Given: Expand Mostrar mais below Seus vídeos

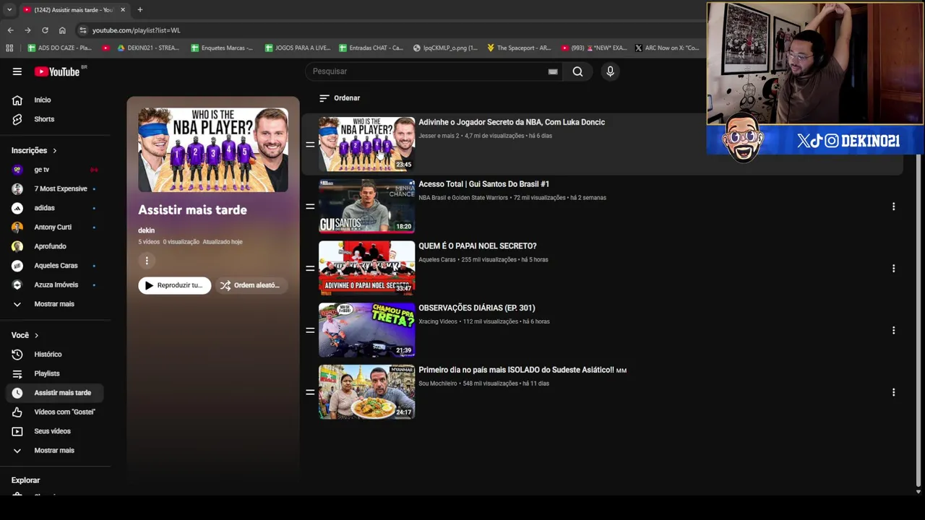Looking at the screenshot, I should (x=55, y=451).
